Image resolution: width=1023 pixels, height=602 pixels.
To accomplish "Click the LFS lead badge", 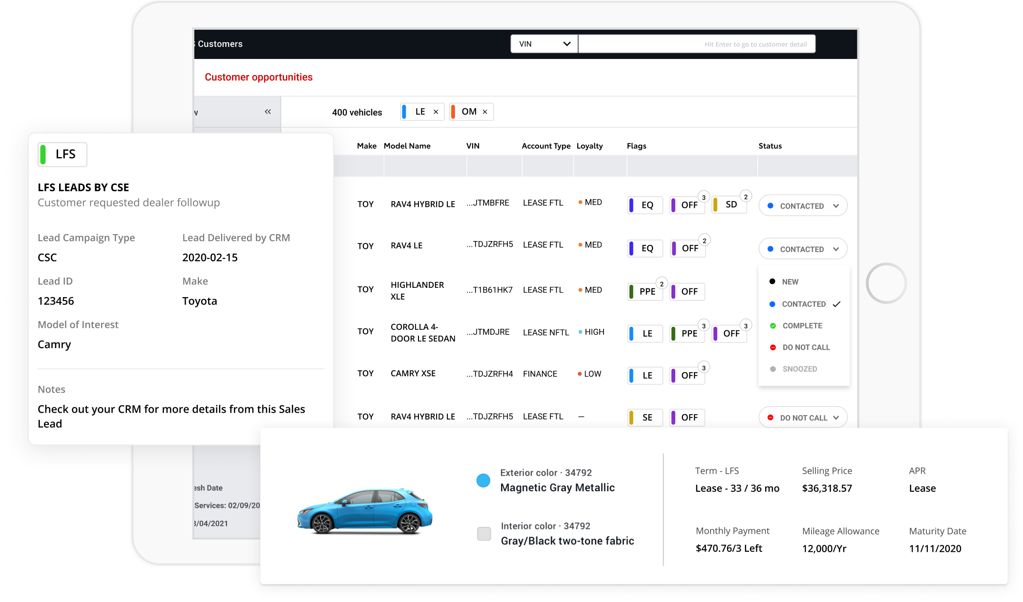I will pyautogui.click(x=63, y=155).
